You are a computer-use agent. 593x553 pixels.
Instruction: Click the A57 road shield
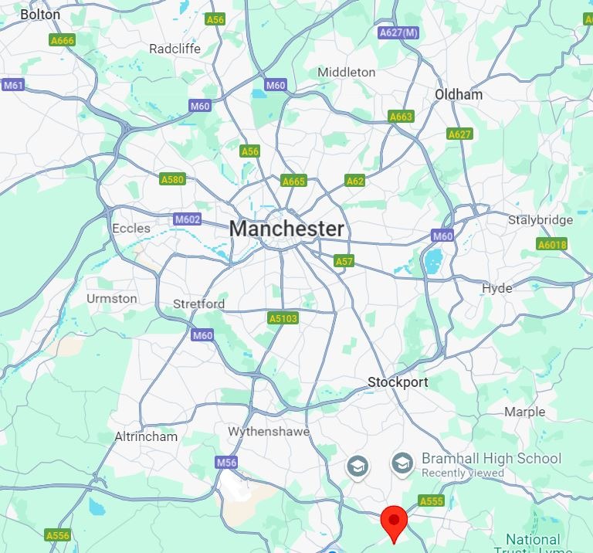pos(344,261)
